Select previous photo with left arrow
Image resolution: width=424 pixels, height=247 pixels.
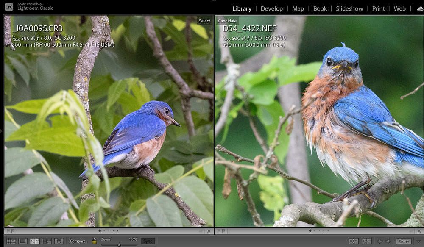point(380,241)
